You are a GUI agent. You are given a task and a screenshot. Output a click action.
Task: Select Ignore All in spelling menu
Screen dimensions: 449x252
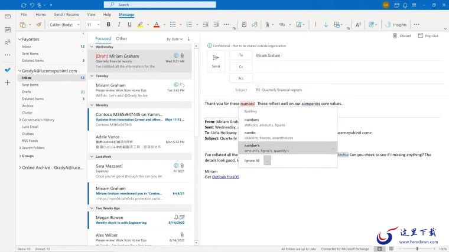pyautogui.click(x=252, y=161)
